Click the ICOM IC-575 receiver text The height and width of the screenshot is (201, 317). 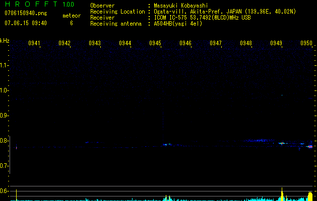pos(202,18)
